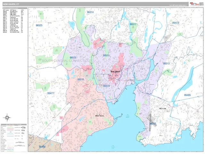Select the 06515 ZIP label on the map
The width and height of the screenshot is (205, 154).
(x=73, y=58)
